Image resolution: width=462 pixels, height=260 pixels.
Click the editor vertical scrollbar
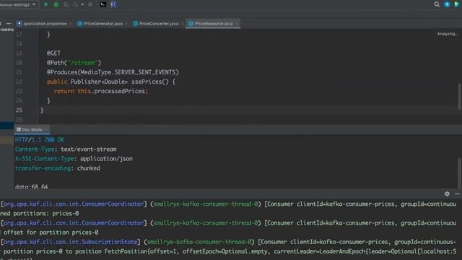pos(459,97)
